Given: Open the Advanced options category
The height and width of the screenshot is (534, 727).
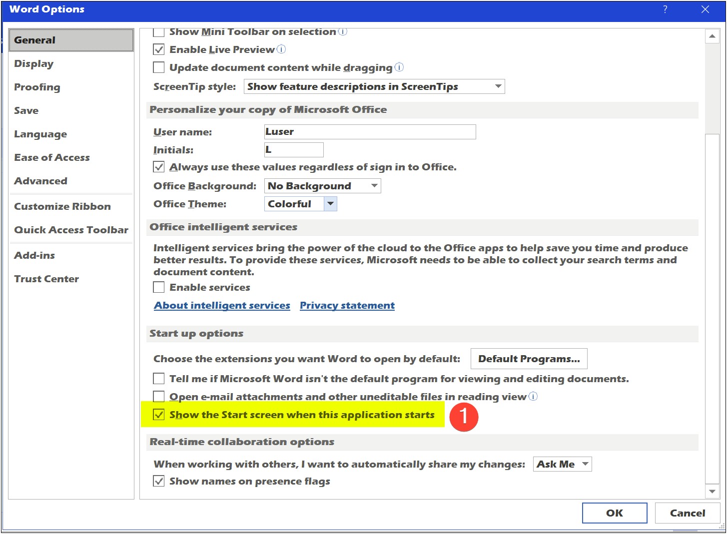Looking at the screenshot, I should pos(71,181).
